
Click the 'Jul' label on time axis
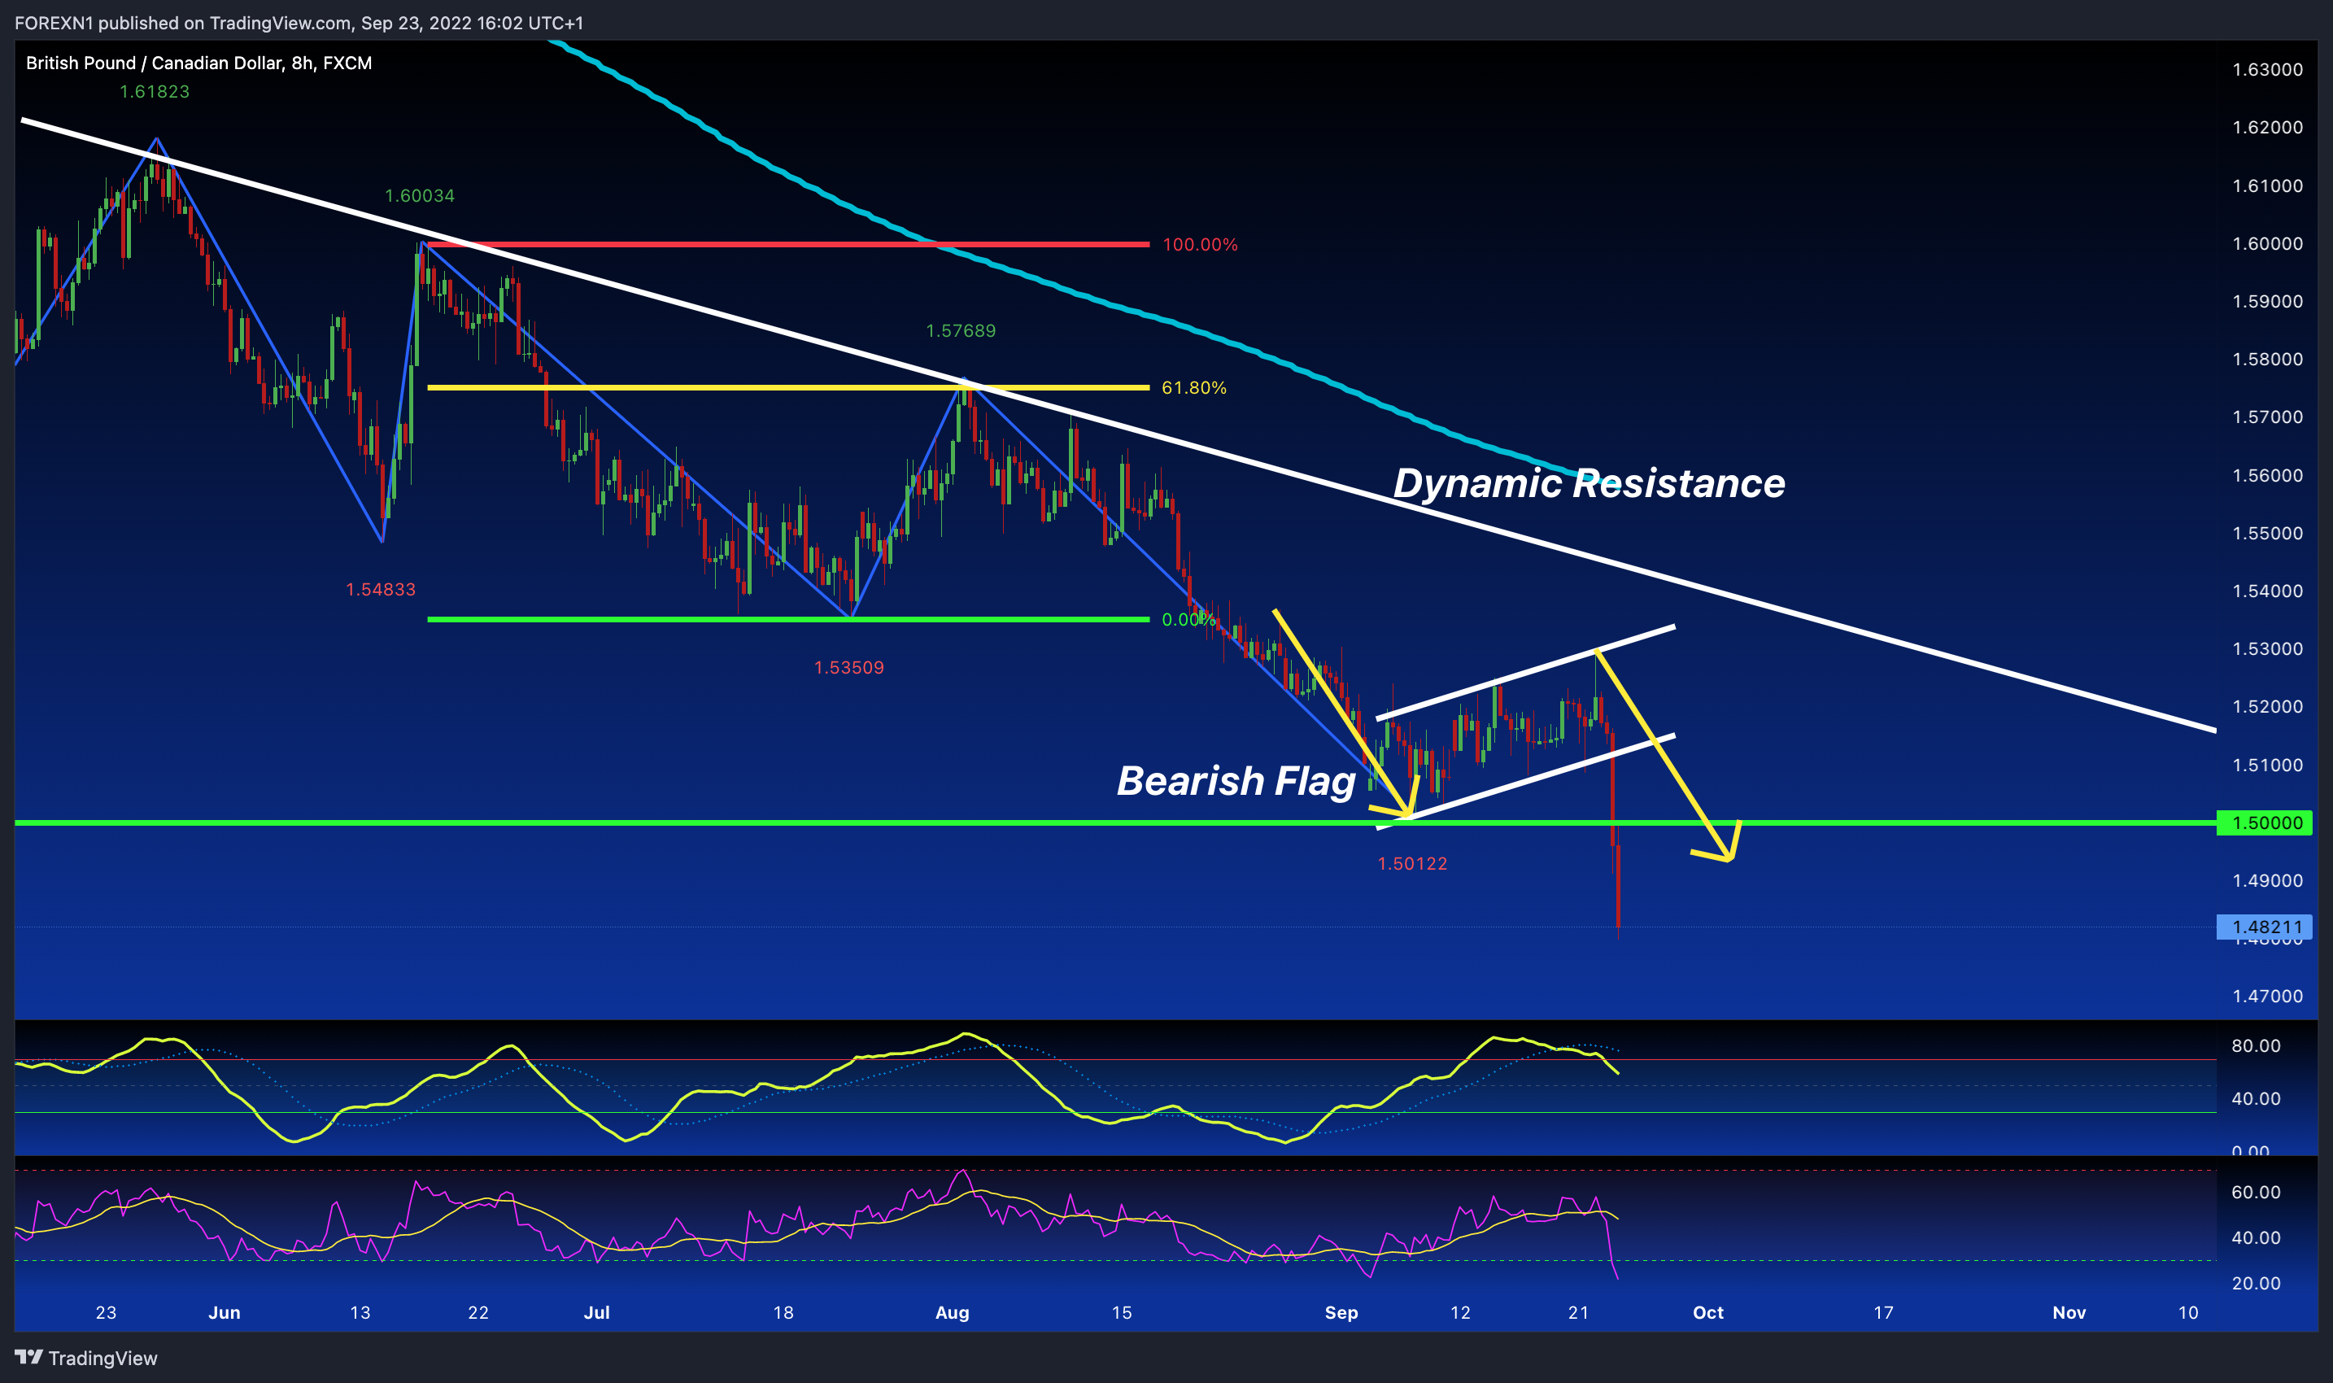pos(596,1313)
